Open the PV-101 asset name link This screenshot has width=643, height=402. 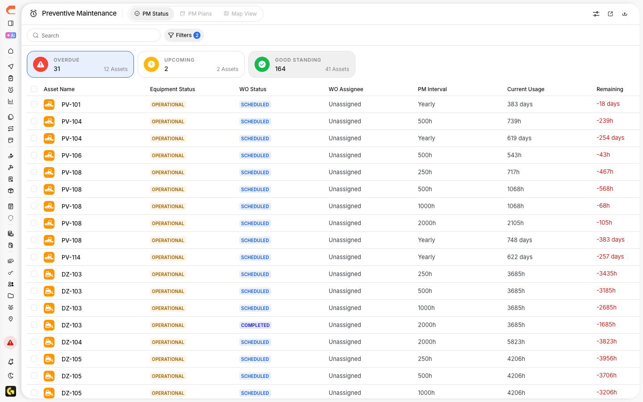[71, 105]
